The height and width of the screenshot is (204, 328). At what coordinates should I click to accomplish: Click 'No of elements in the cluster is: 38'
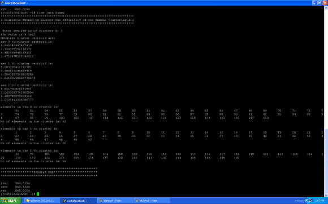[x=33, y=162]
